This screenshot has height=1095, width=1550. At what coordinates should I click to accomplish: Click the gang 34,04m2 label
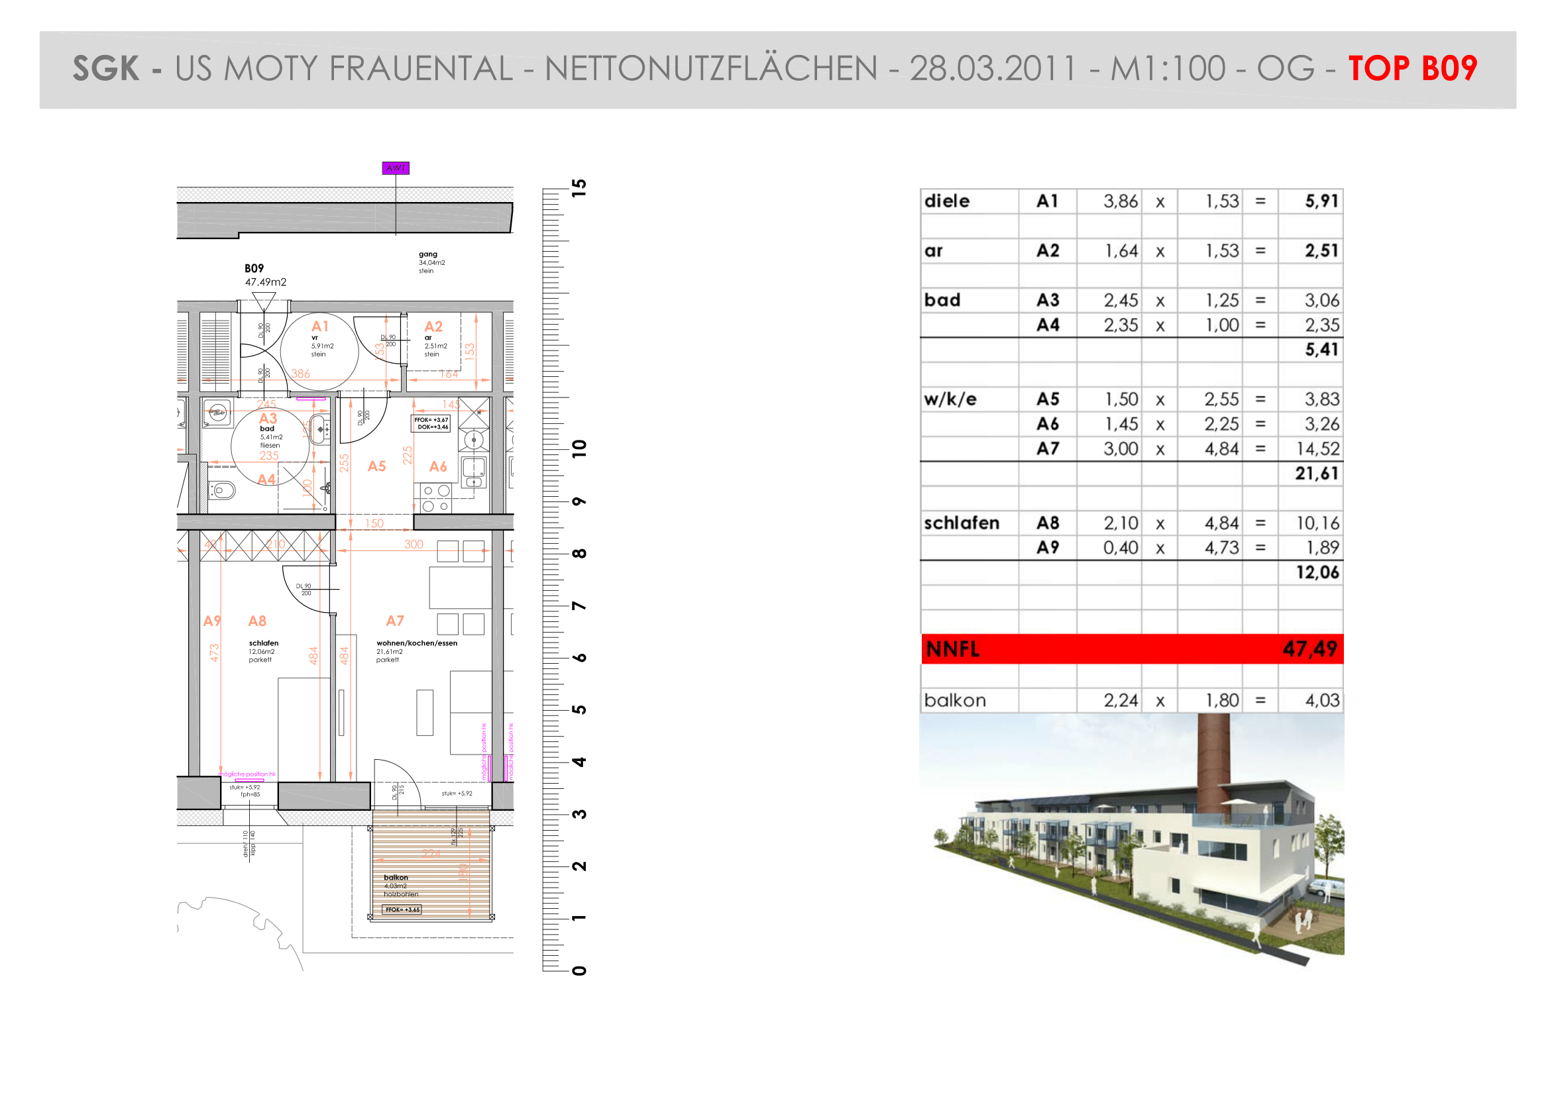tap(431, 262)
